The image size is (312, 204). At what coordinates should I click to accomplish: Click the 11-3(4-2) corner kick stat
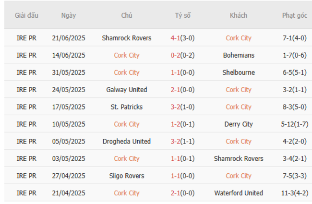click(x=294, y=193)
